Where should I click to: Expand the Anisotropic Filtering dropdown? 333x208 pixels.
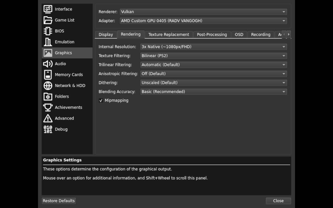pyautogui.click(x=214, y=74)
